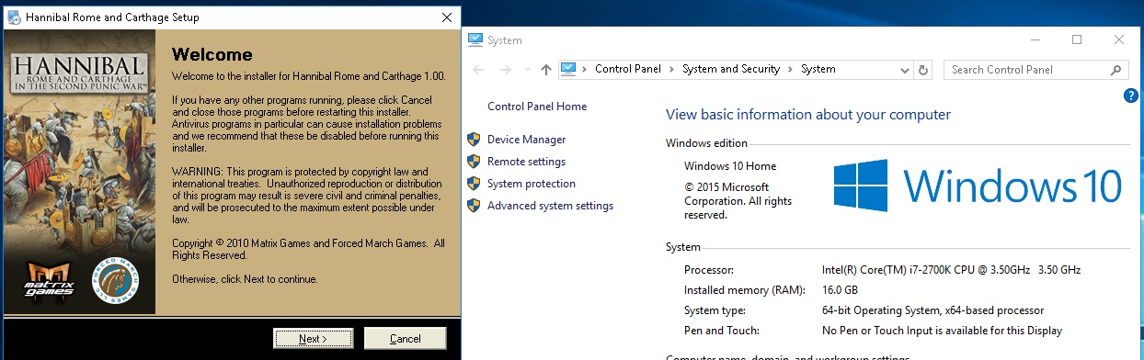Minimize the System window
1144x360 pixels.
[1035, 40]
